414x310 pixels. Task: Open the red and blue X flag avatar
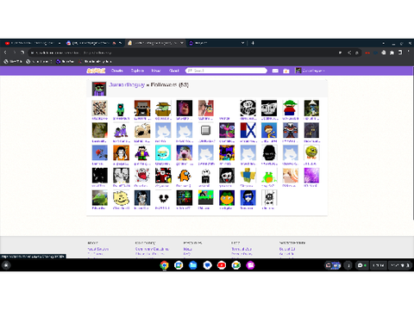[x=248, y=131]
